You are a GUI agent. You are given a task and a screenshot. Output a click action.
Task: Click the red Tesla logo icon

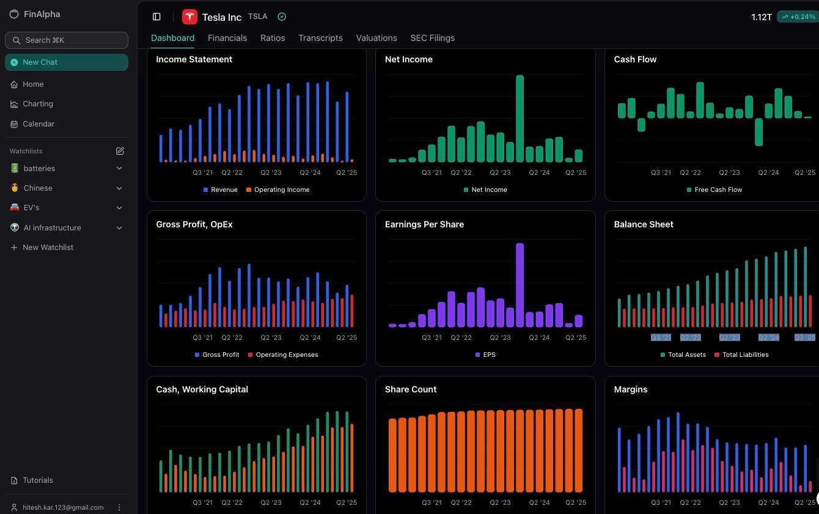pos(189,17)
